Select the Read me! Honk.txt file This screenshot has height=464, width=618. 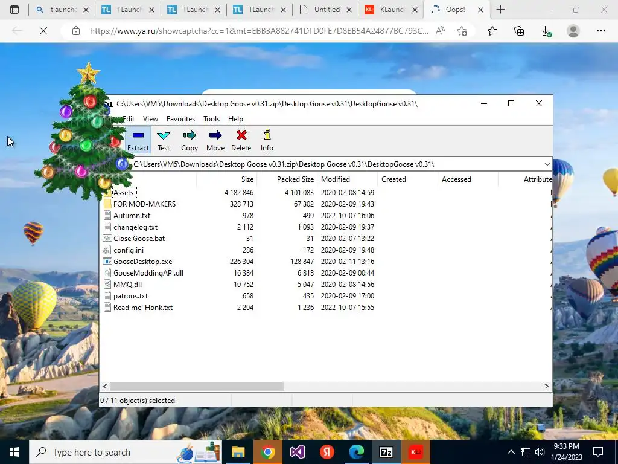click(142, 307)
